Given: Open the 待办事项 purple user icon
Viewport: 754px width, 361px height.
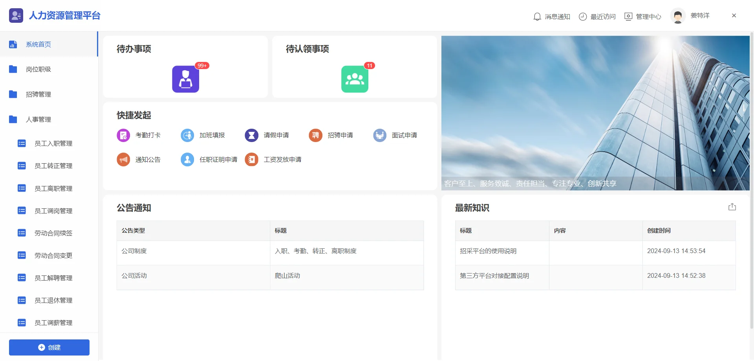Looking at the screenshot, I should pos(185,79).
